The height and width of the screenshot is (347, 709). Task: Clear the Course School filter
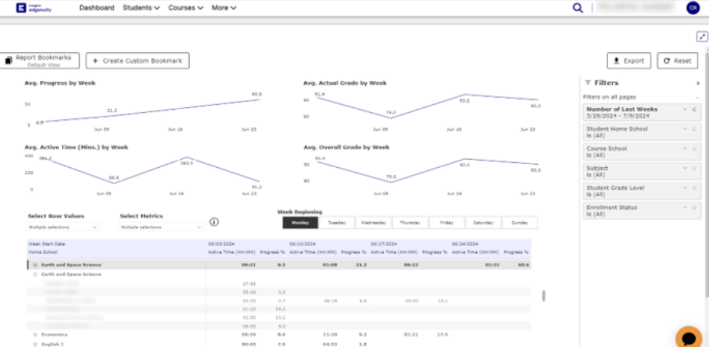pos(694,148)
